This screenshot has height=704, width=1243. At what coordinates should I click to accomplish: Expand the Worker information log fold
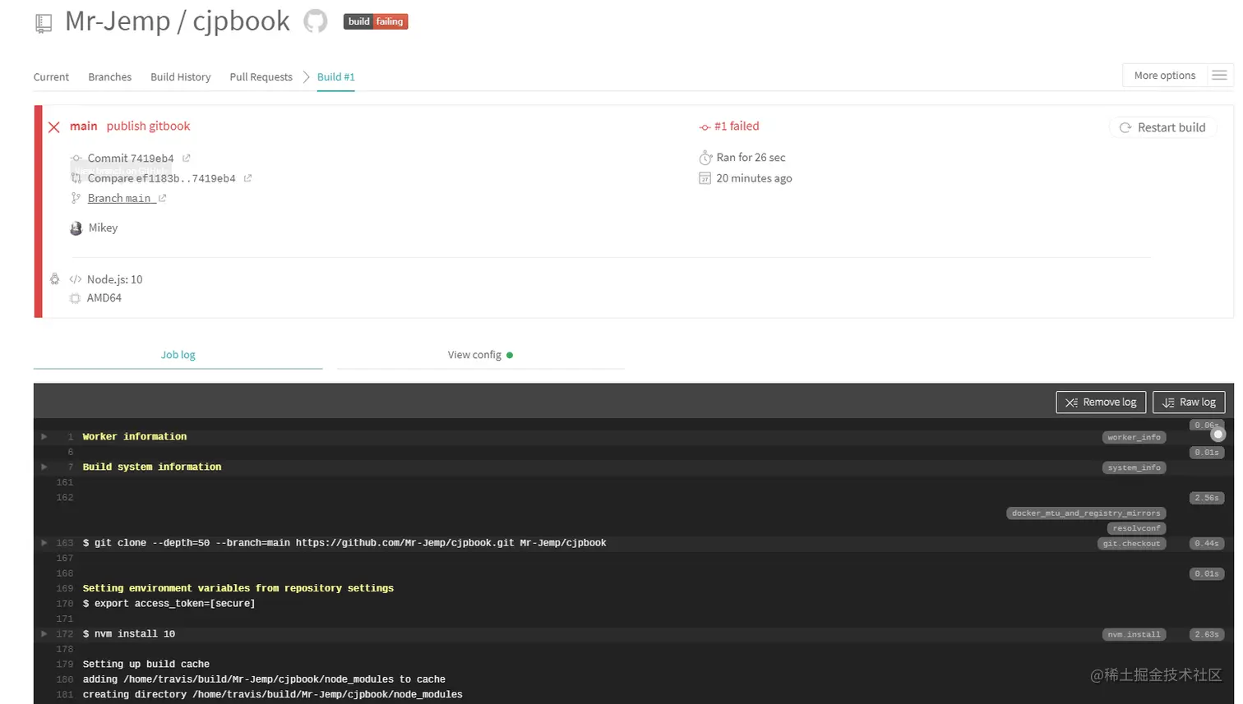[x=44, y=436]
